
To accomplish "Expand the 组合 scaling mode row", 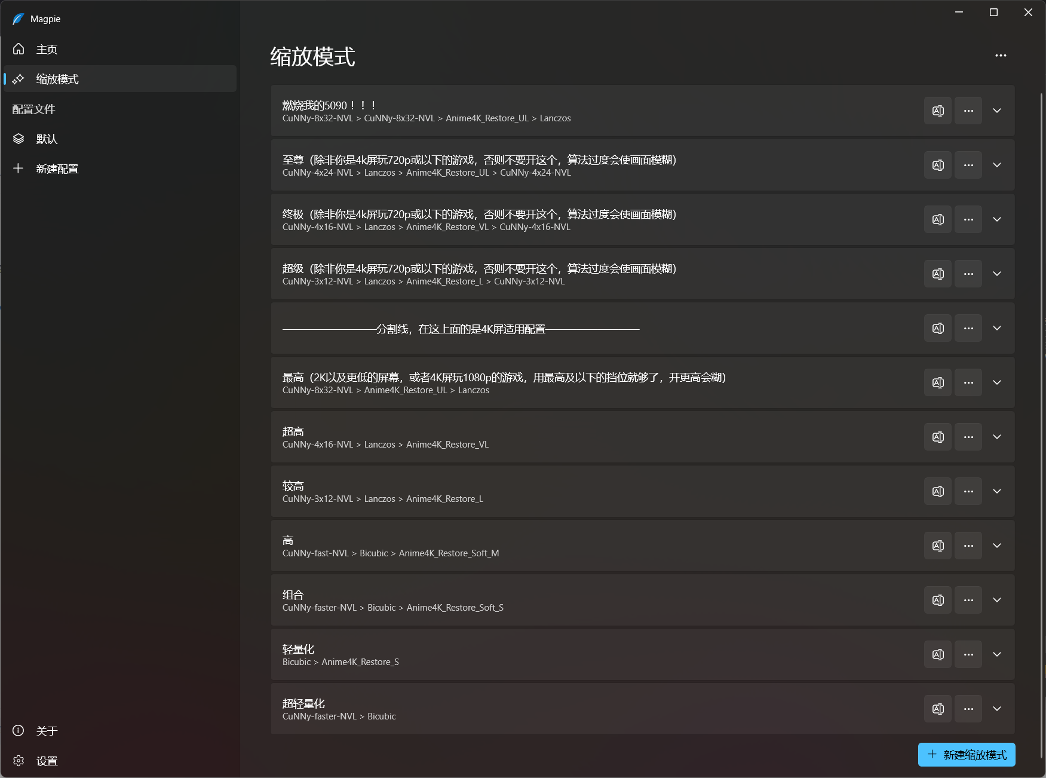I will (997, 600).
